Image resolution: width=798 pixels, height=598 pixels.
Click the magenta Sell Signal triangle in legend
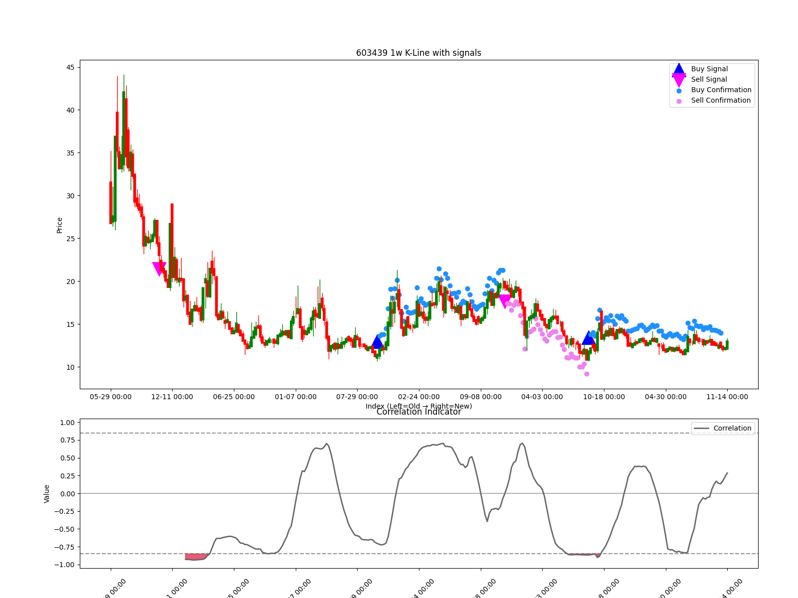click(679, 80)
